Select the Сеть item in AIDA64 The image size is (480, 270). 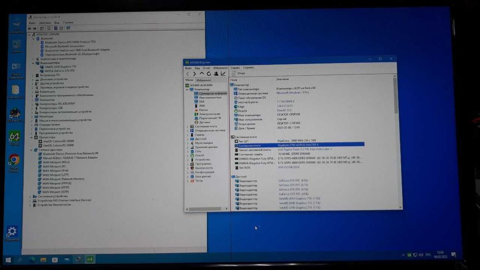pyautogui.click(x=196, y=152)
